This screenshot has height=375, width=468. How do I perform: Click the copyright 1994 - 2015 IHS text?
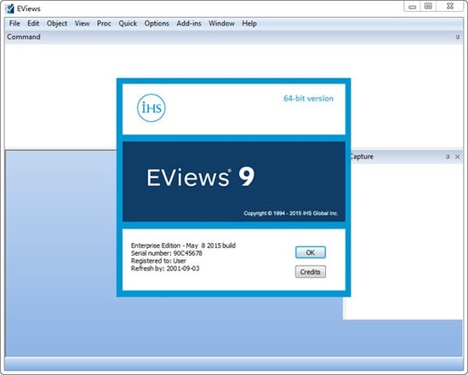tap(291, 213)
